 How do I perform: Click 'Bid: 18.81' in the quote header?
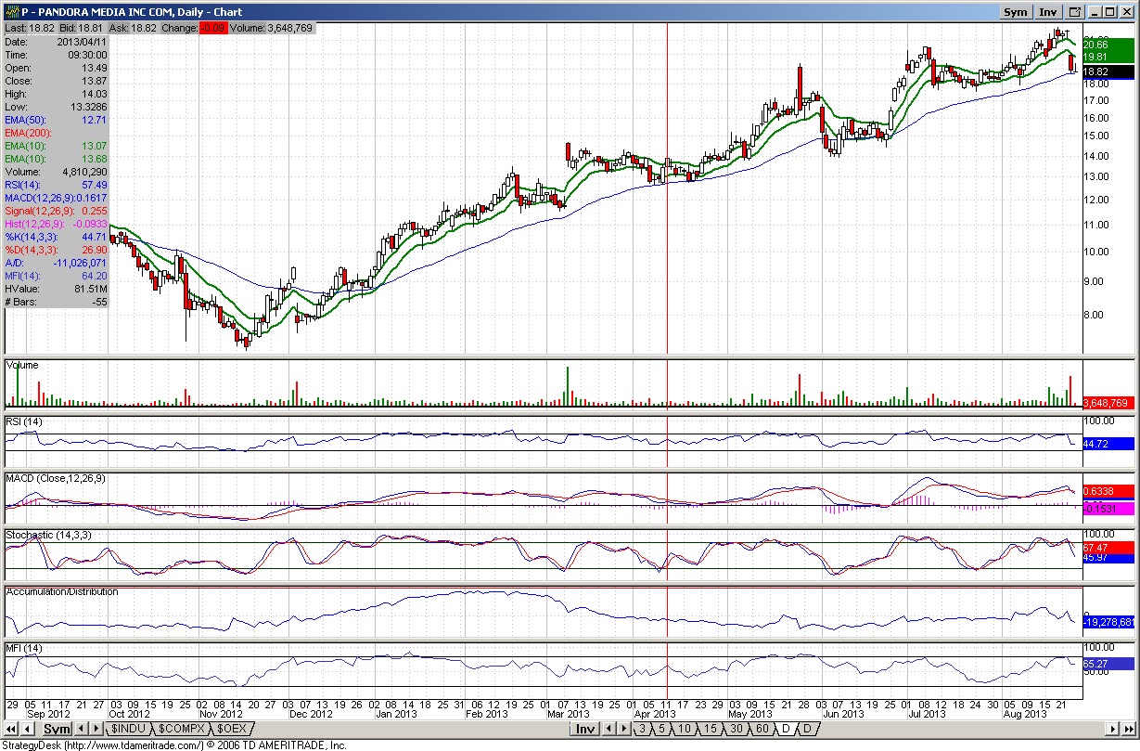click(x=83, y=29)
